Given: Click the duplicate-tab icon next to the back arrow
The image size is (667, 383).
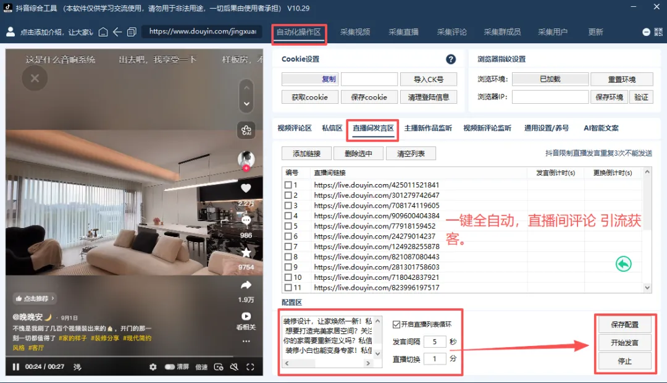Looking at the screenshot, I should tap(132, 32).
